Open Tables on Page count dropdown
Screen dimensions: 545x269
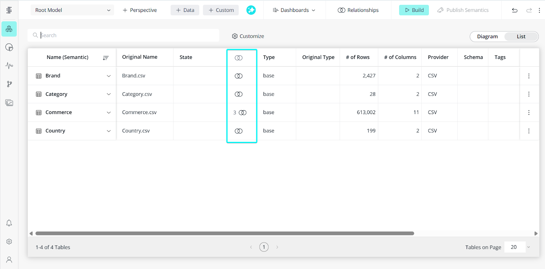click(x=518, y=247)
